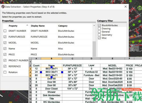Toggle the BlockAttributes category filter
The image size is (142, 103).
tap(99, 25)
